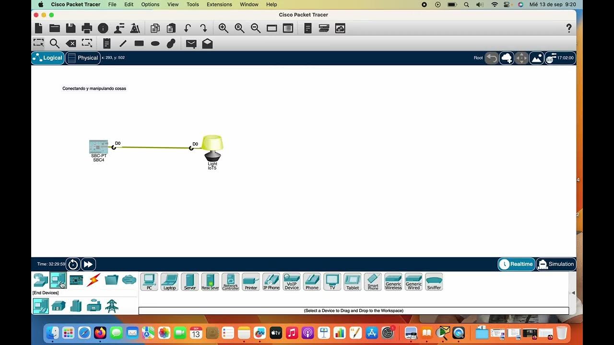Open the drawing palette rectangle icon

(272, 28)
